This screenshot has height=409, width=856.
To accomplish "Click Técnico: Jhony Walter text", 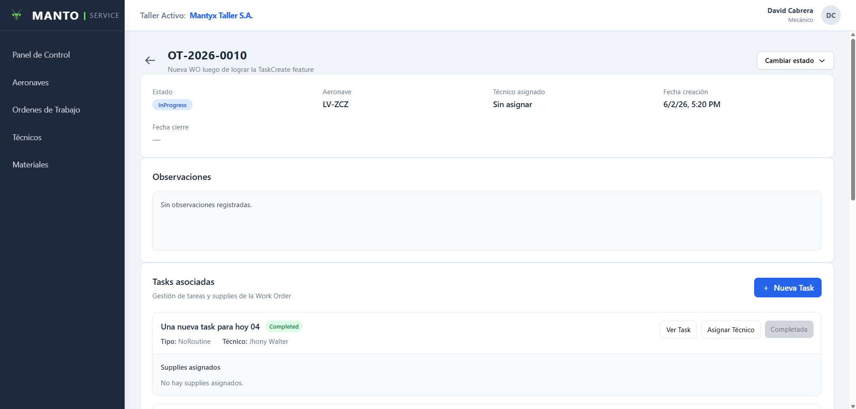I will tap(255, 342).
